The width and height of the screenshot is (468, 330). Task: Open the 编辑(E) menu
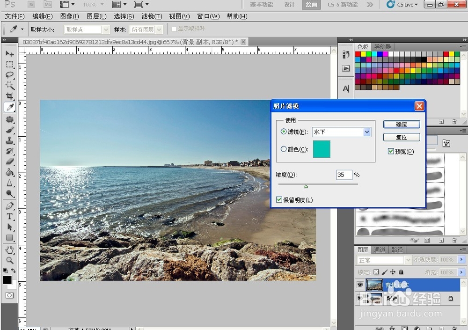click(43, 16)
